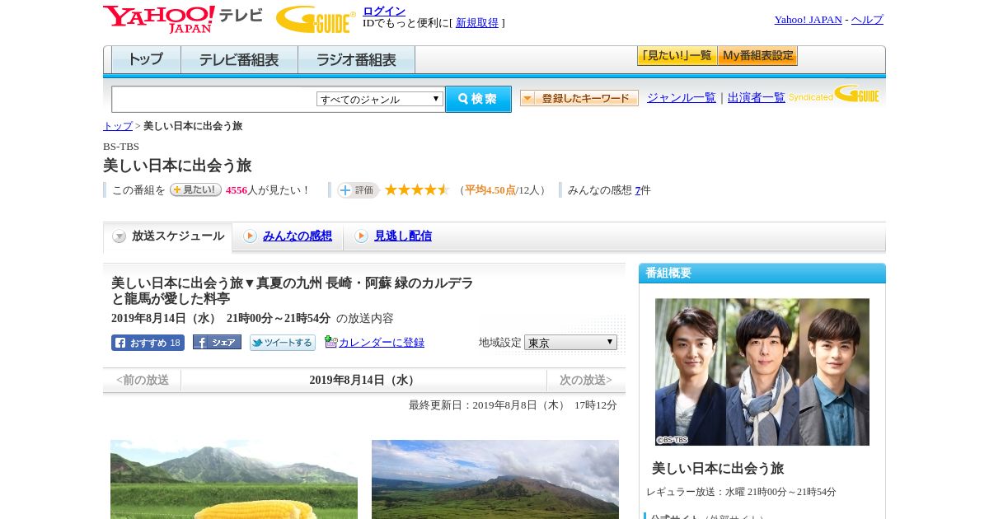989x519 pixels.
Task: Open the Yahoo! JAPAN link
Action: pos(809,20)
